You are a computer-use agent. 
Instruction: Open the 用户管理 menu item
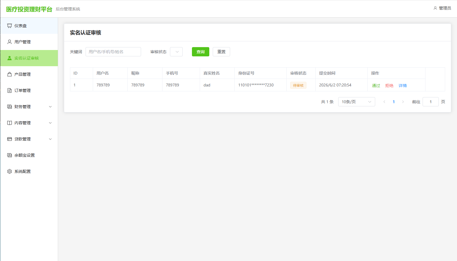[x=29, y=42]
